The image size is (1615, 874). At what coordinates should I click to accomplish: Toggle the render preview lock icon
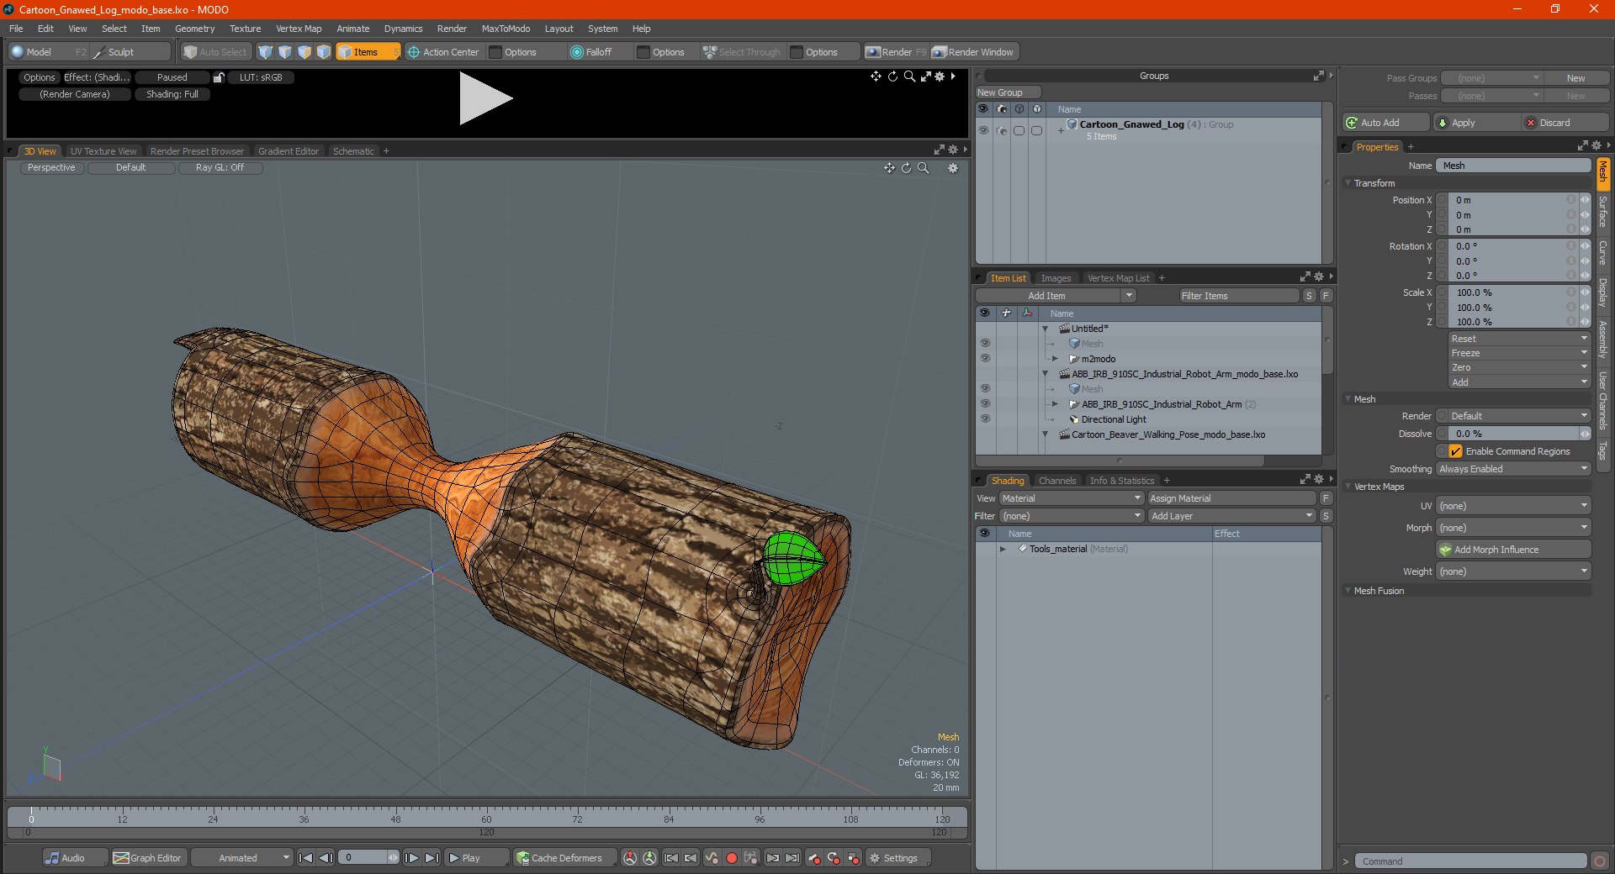(219, 77)
